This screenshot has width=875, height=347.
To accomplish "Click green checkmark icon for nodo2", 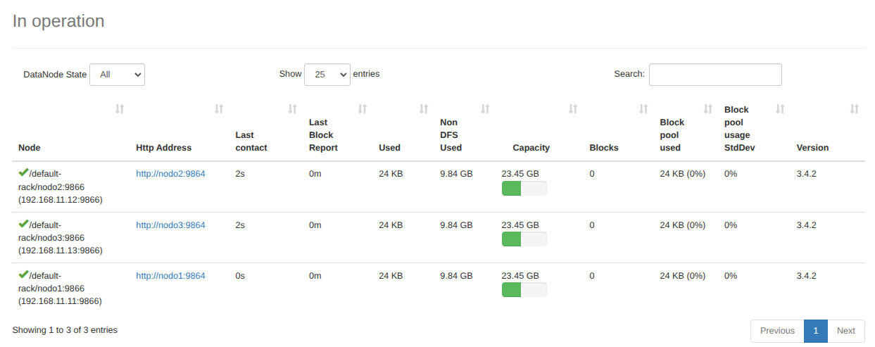I will [23, 172].
